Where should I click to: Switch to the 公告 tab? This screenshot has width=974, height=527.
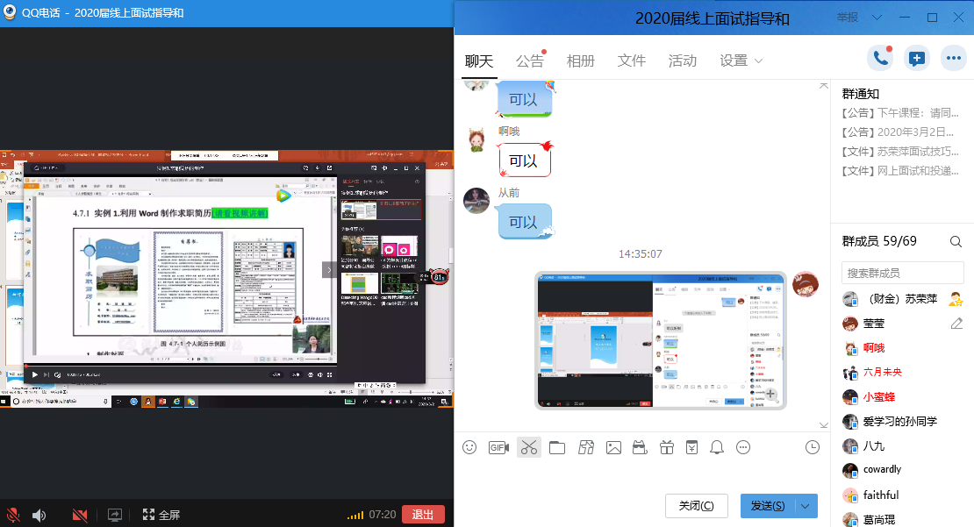(530, 61)
